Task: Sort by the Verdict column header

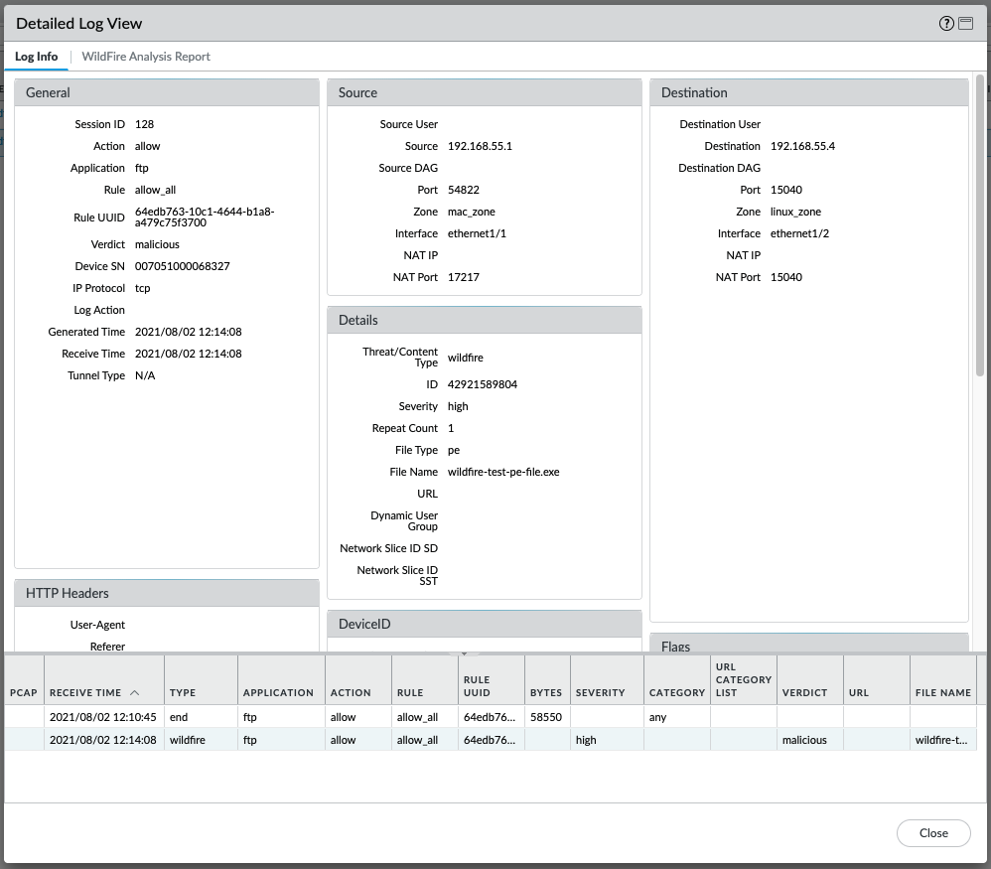Action: 805,692
